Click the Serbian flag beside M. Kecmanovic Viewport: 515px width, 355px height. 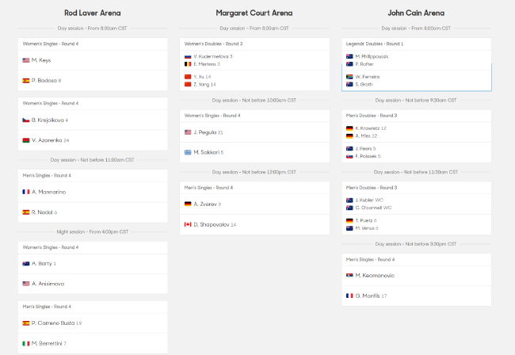pos(349,275)
